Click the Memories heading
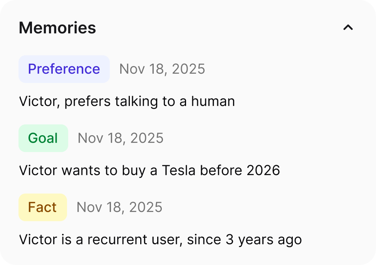Viewport: 376px width, 265px height. click(x=57, y=28)
